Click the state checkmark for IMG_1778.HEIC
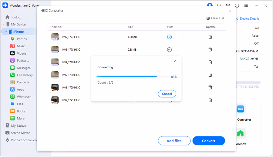 click(170, 50)
